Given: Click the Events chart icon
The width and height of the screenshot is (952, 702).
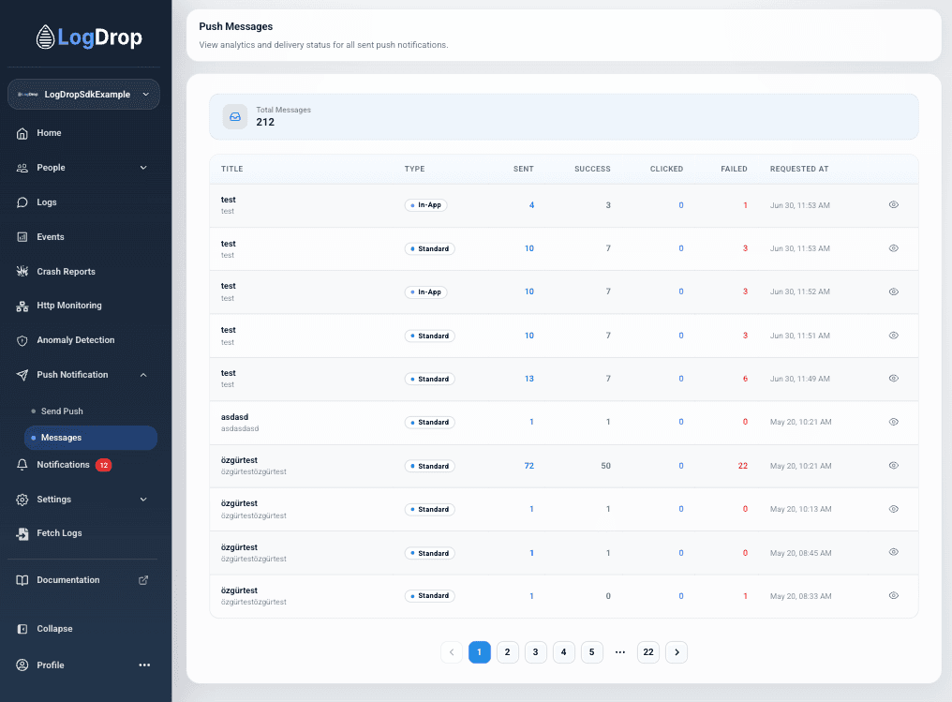Looking at the screenshot, I should [x=22, y=237].
